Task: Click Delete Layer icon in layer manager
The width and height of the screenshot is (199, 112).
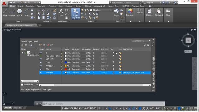Action: pyautogui.click(x=48, y=45)
